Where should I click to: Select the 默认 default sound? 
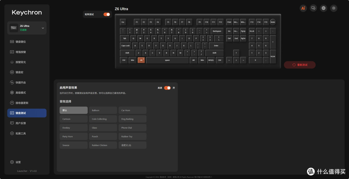[x=73, y=110]
